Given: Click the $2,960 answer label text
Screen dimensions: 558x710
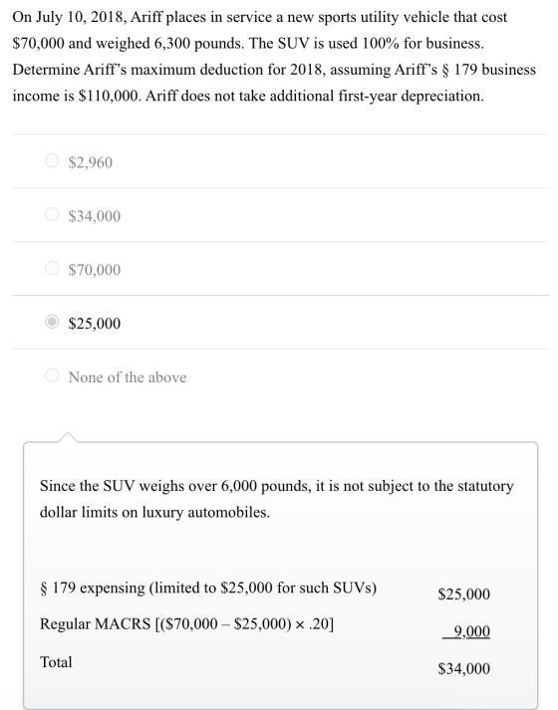Looking at the screenshot, I should 90,162.
